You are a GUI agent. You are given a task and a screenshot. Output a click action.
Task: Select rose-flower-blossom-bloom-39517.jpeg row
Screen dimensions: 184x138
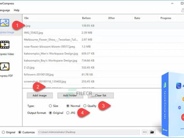click(x=103, y=46)
